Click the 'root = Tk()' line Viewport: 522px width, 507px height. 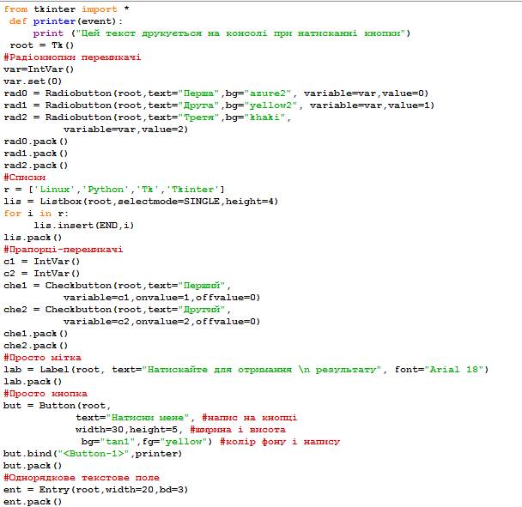(x=41, y=45)
